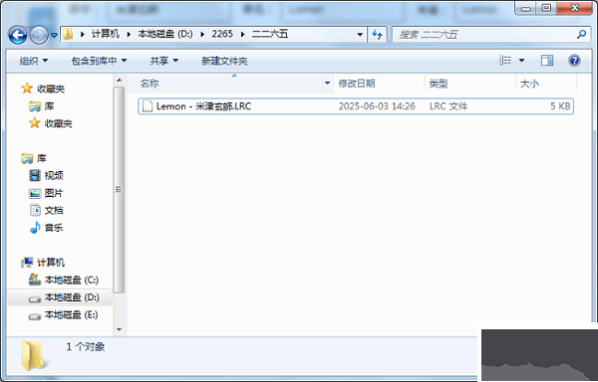Select 二二六五 in the address path
This screenshot has width=598, height=382.
(x=270, y=34)
